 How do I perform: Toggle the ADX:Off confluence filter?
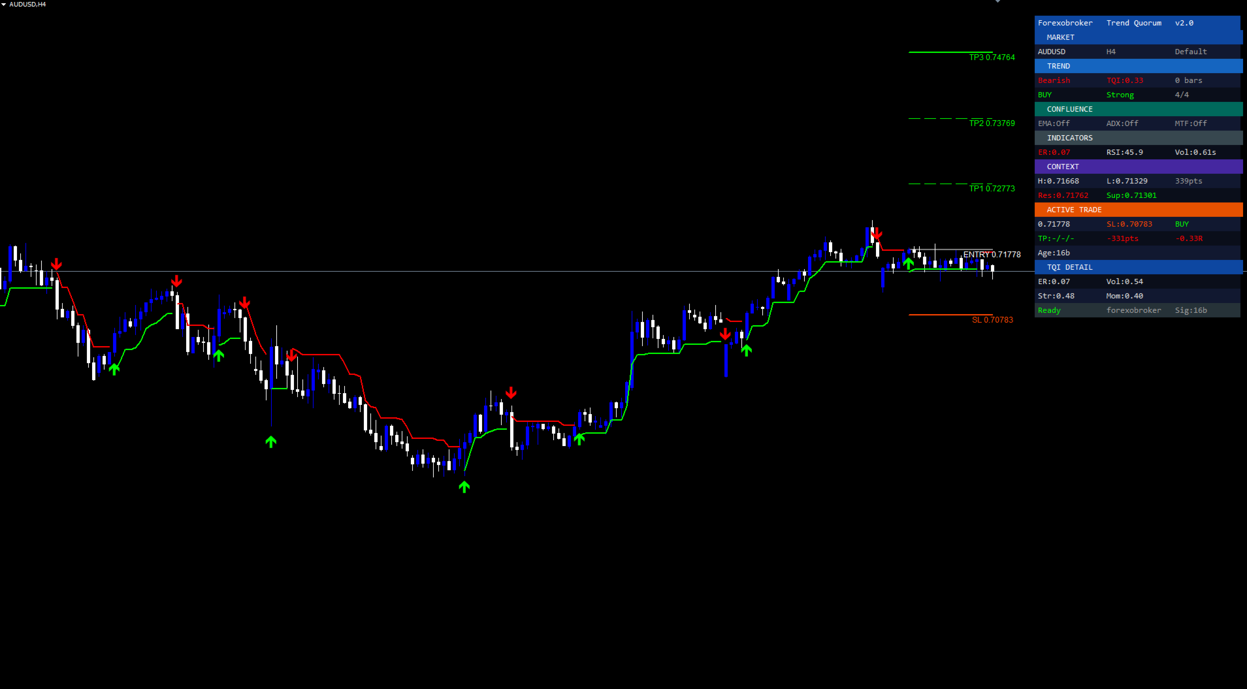click(1122, 123)
